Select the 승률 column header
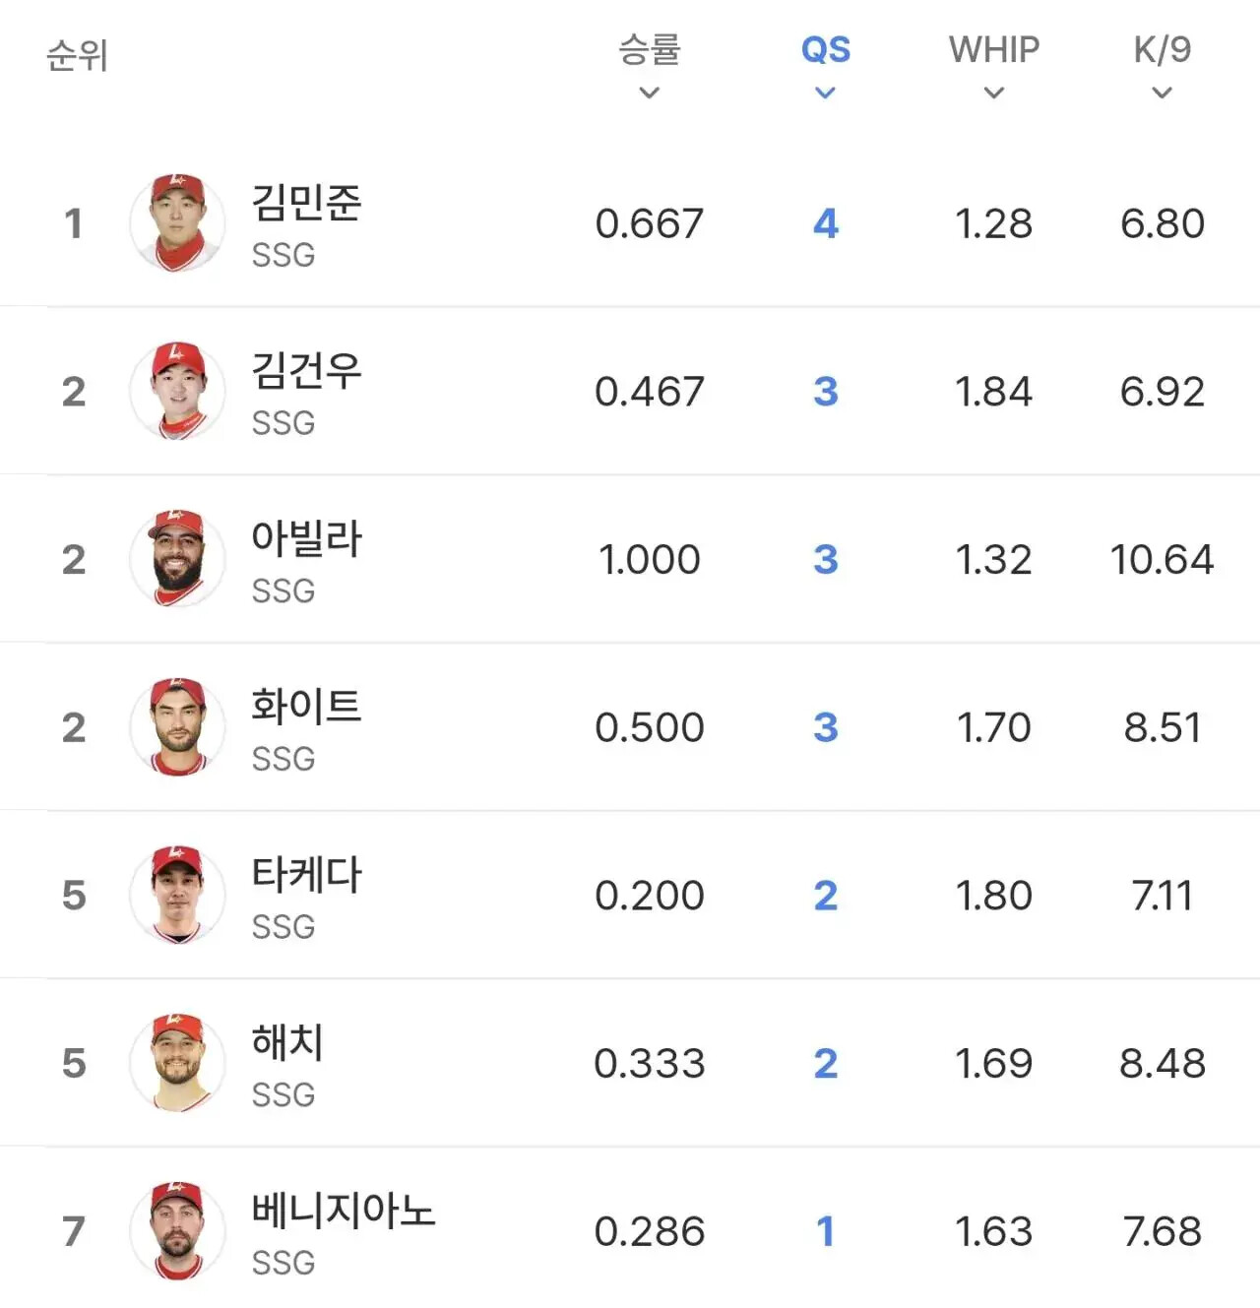 pyautogui.click(x=649, y=49)
